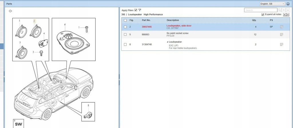The image size is (293, 128).
Task: Click into the Search field
Action: pos(261,10)
